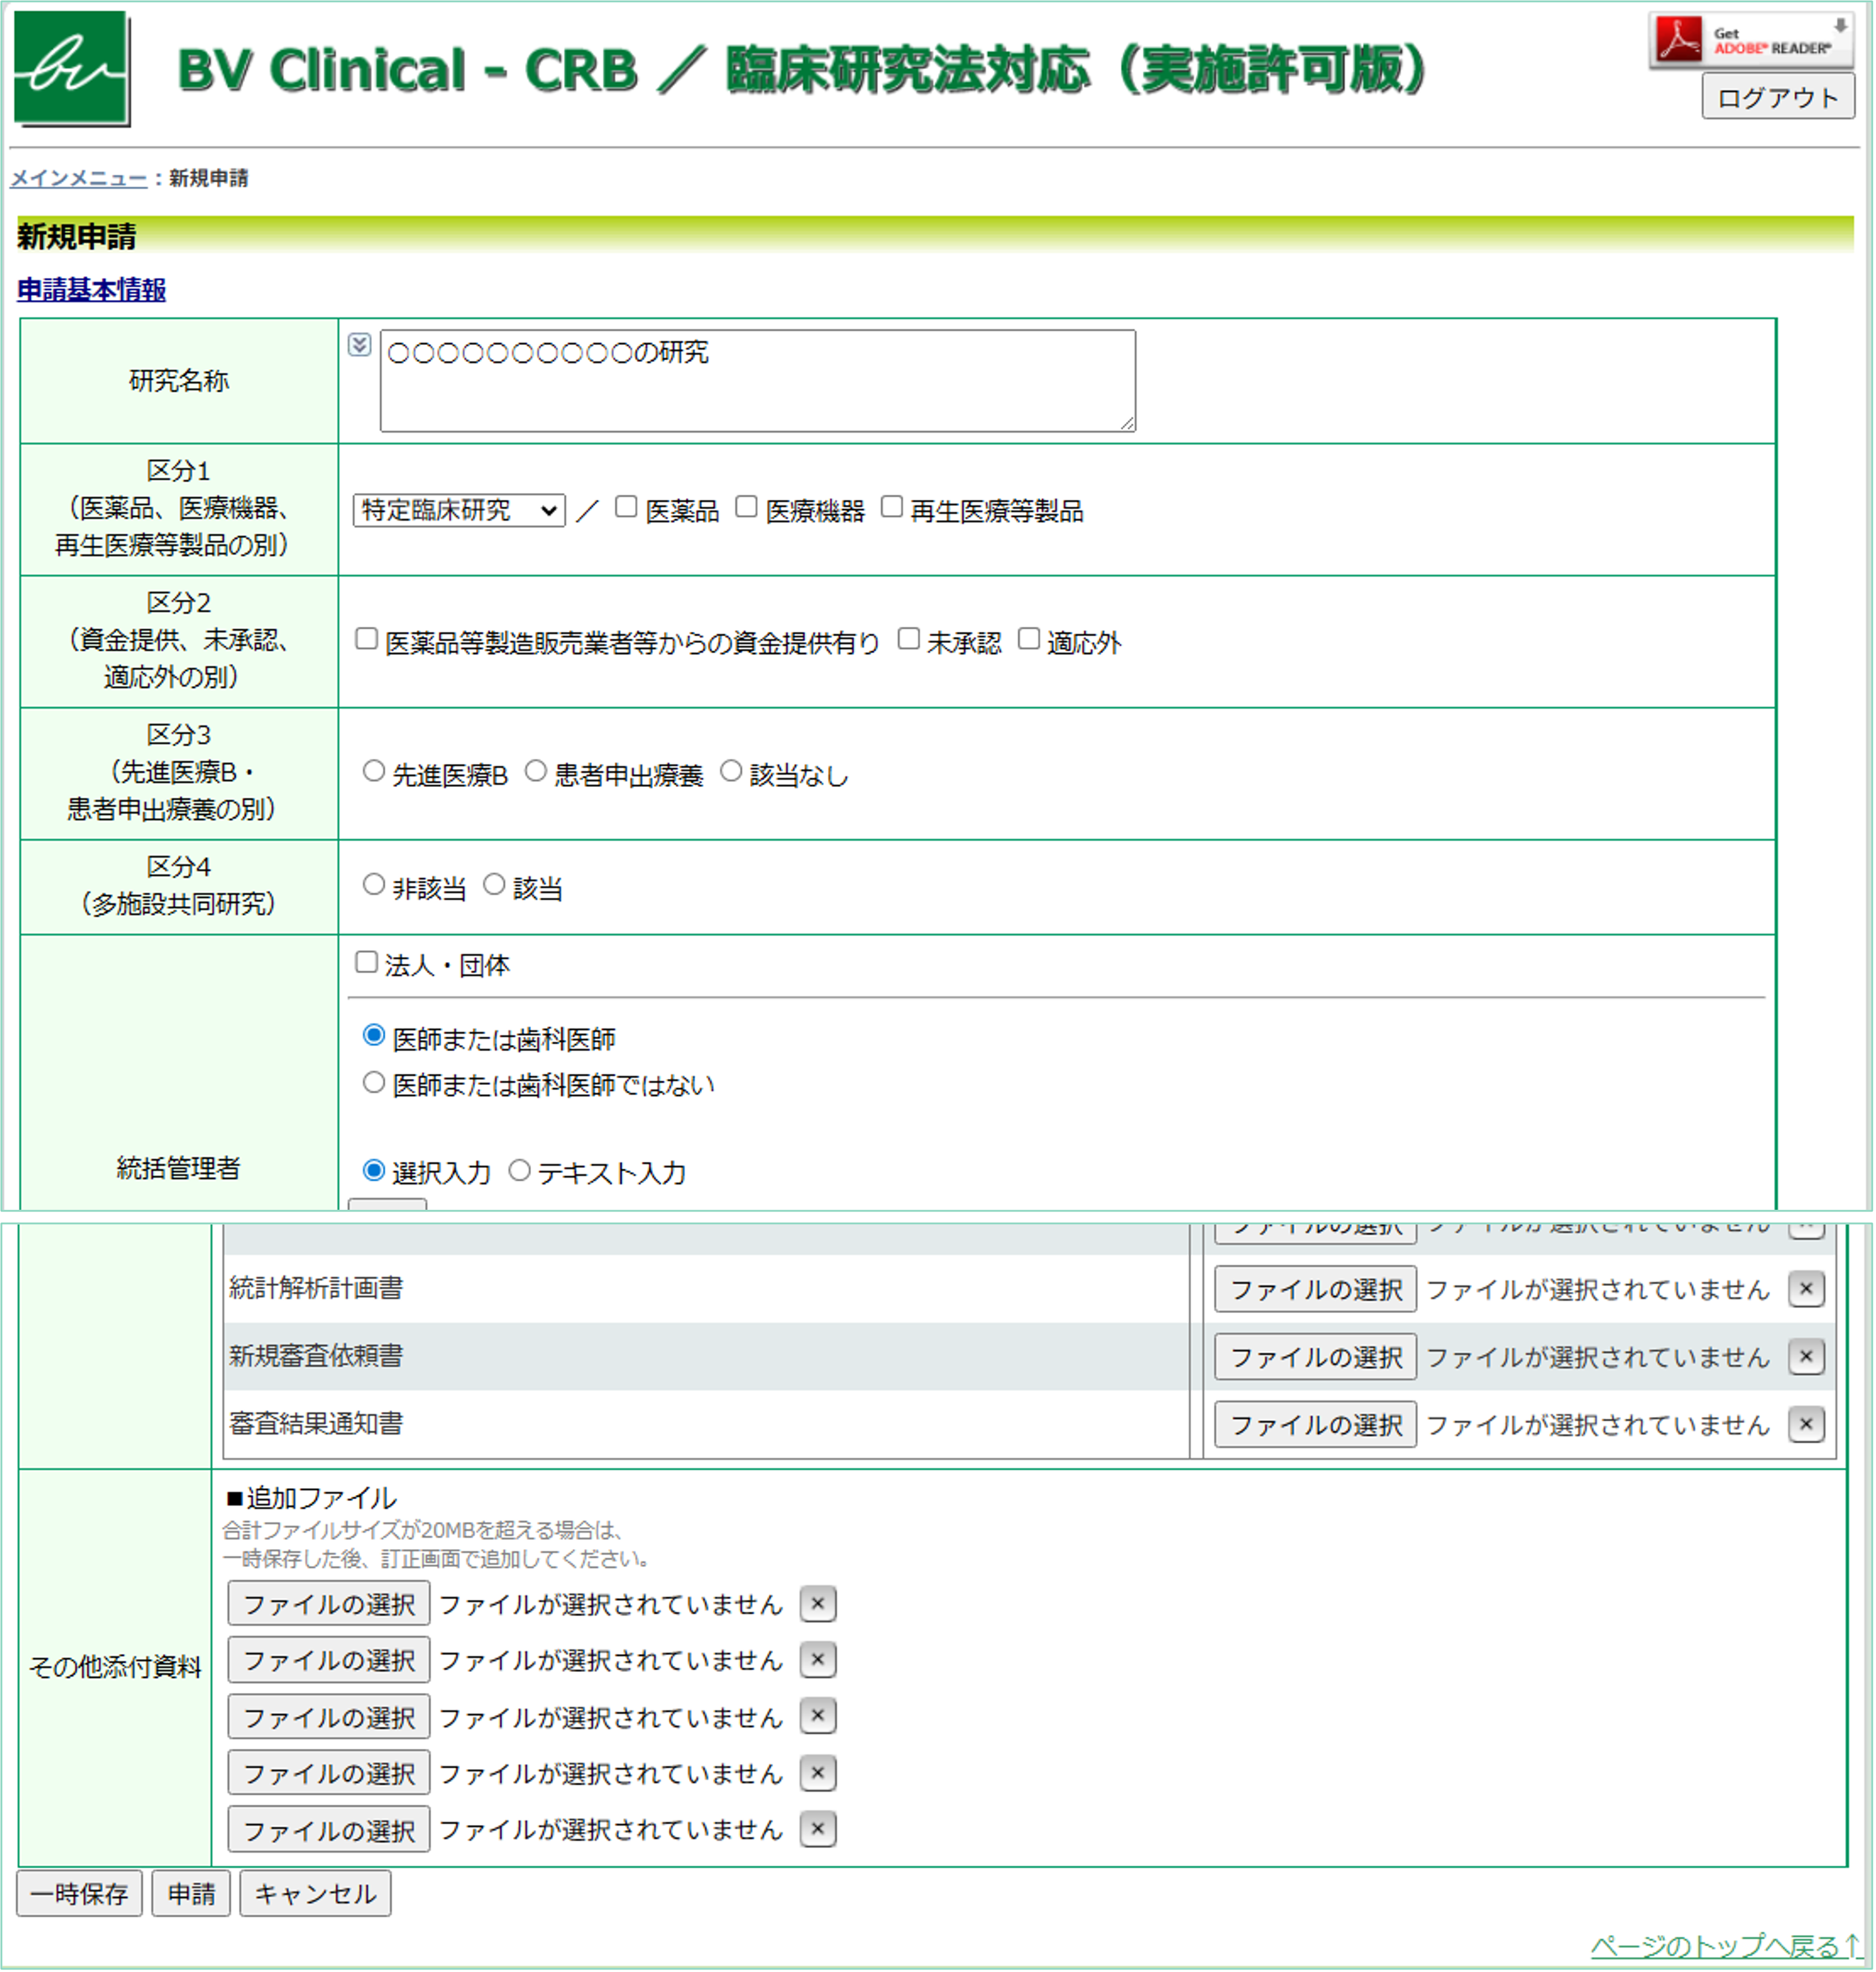
Task: Select a file for 審査結果通知書 via ファイルの選択
Action: 1314,1425
